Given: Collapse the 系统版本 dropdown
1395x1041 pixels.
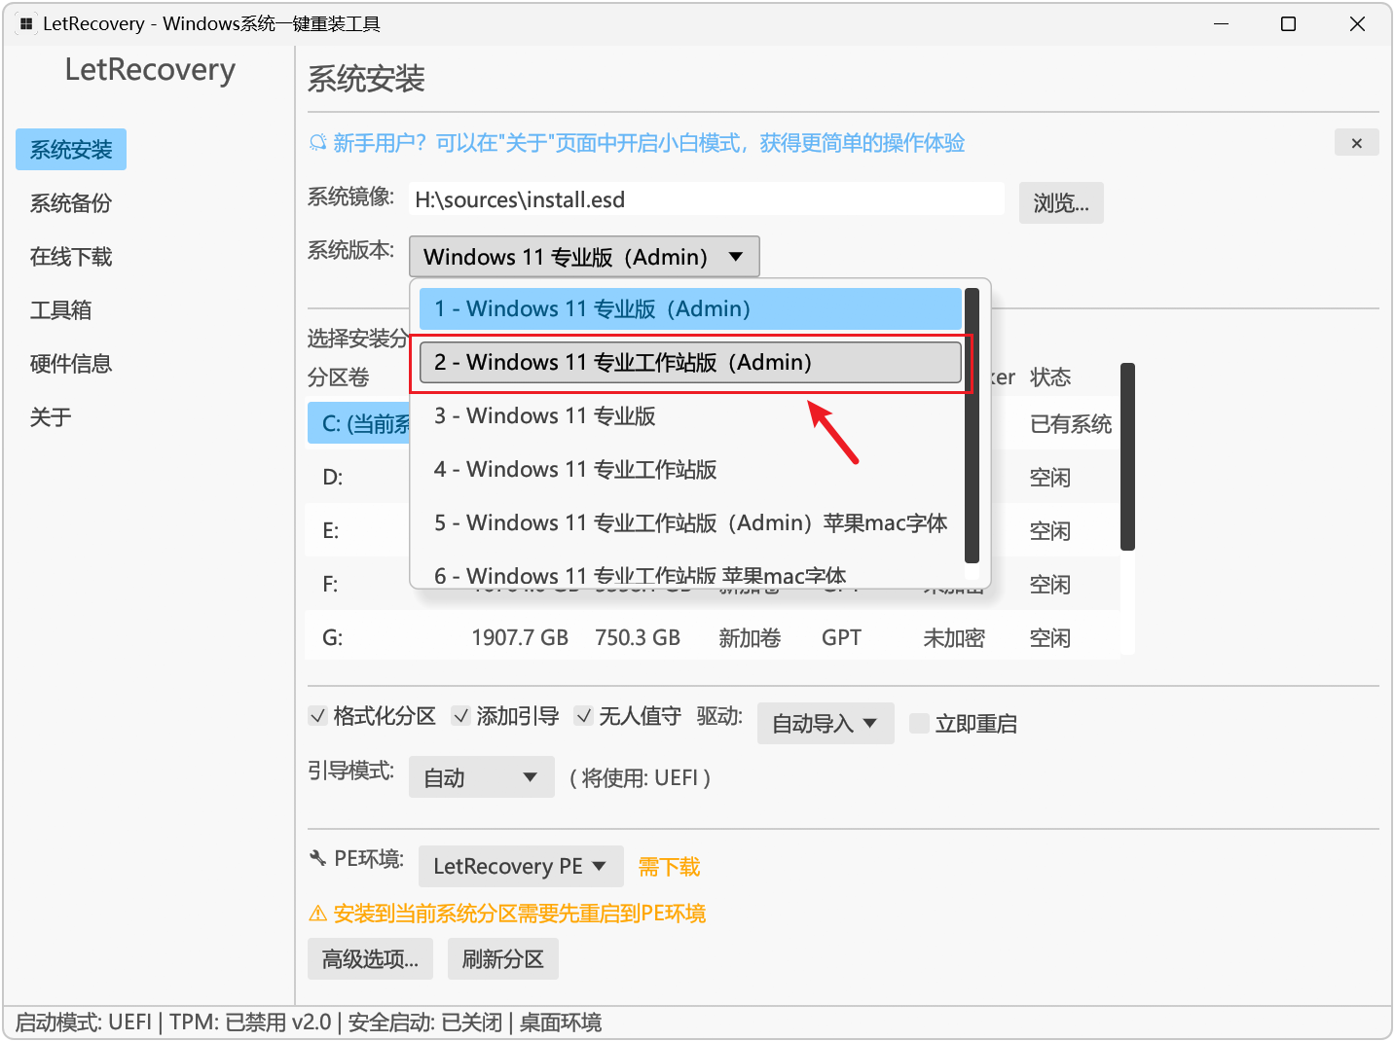Looking at the screenshot, I should 584,257.
